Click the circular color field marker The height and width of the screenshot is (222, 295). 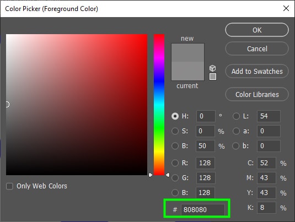click(x=7, y=104)
